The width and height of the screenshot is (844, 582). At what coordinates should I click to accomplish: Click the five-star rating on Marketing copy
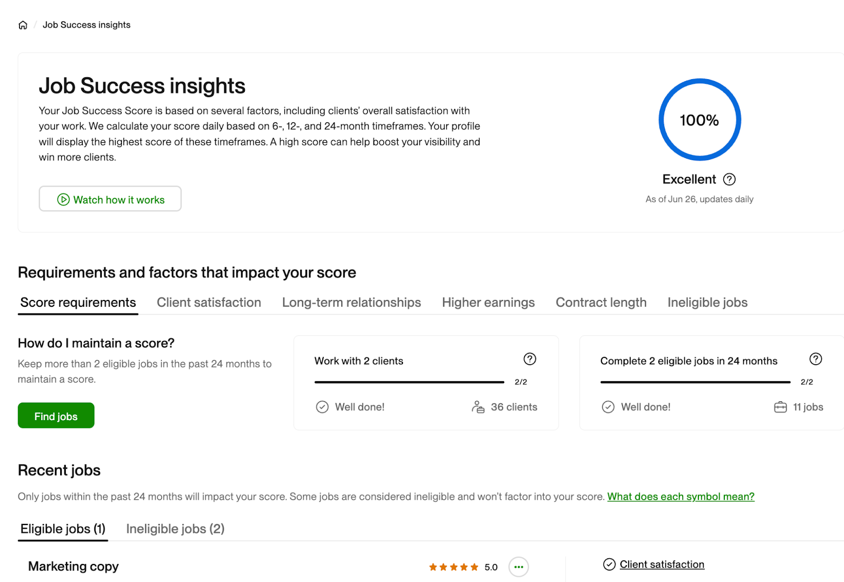454,567
